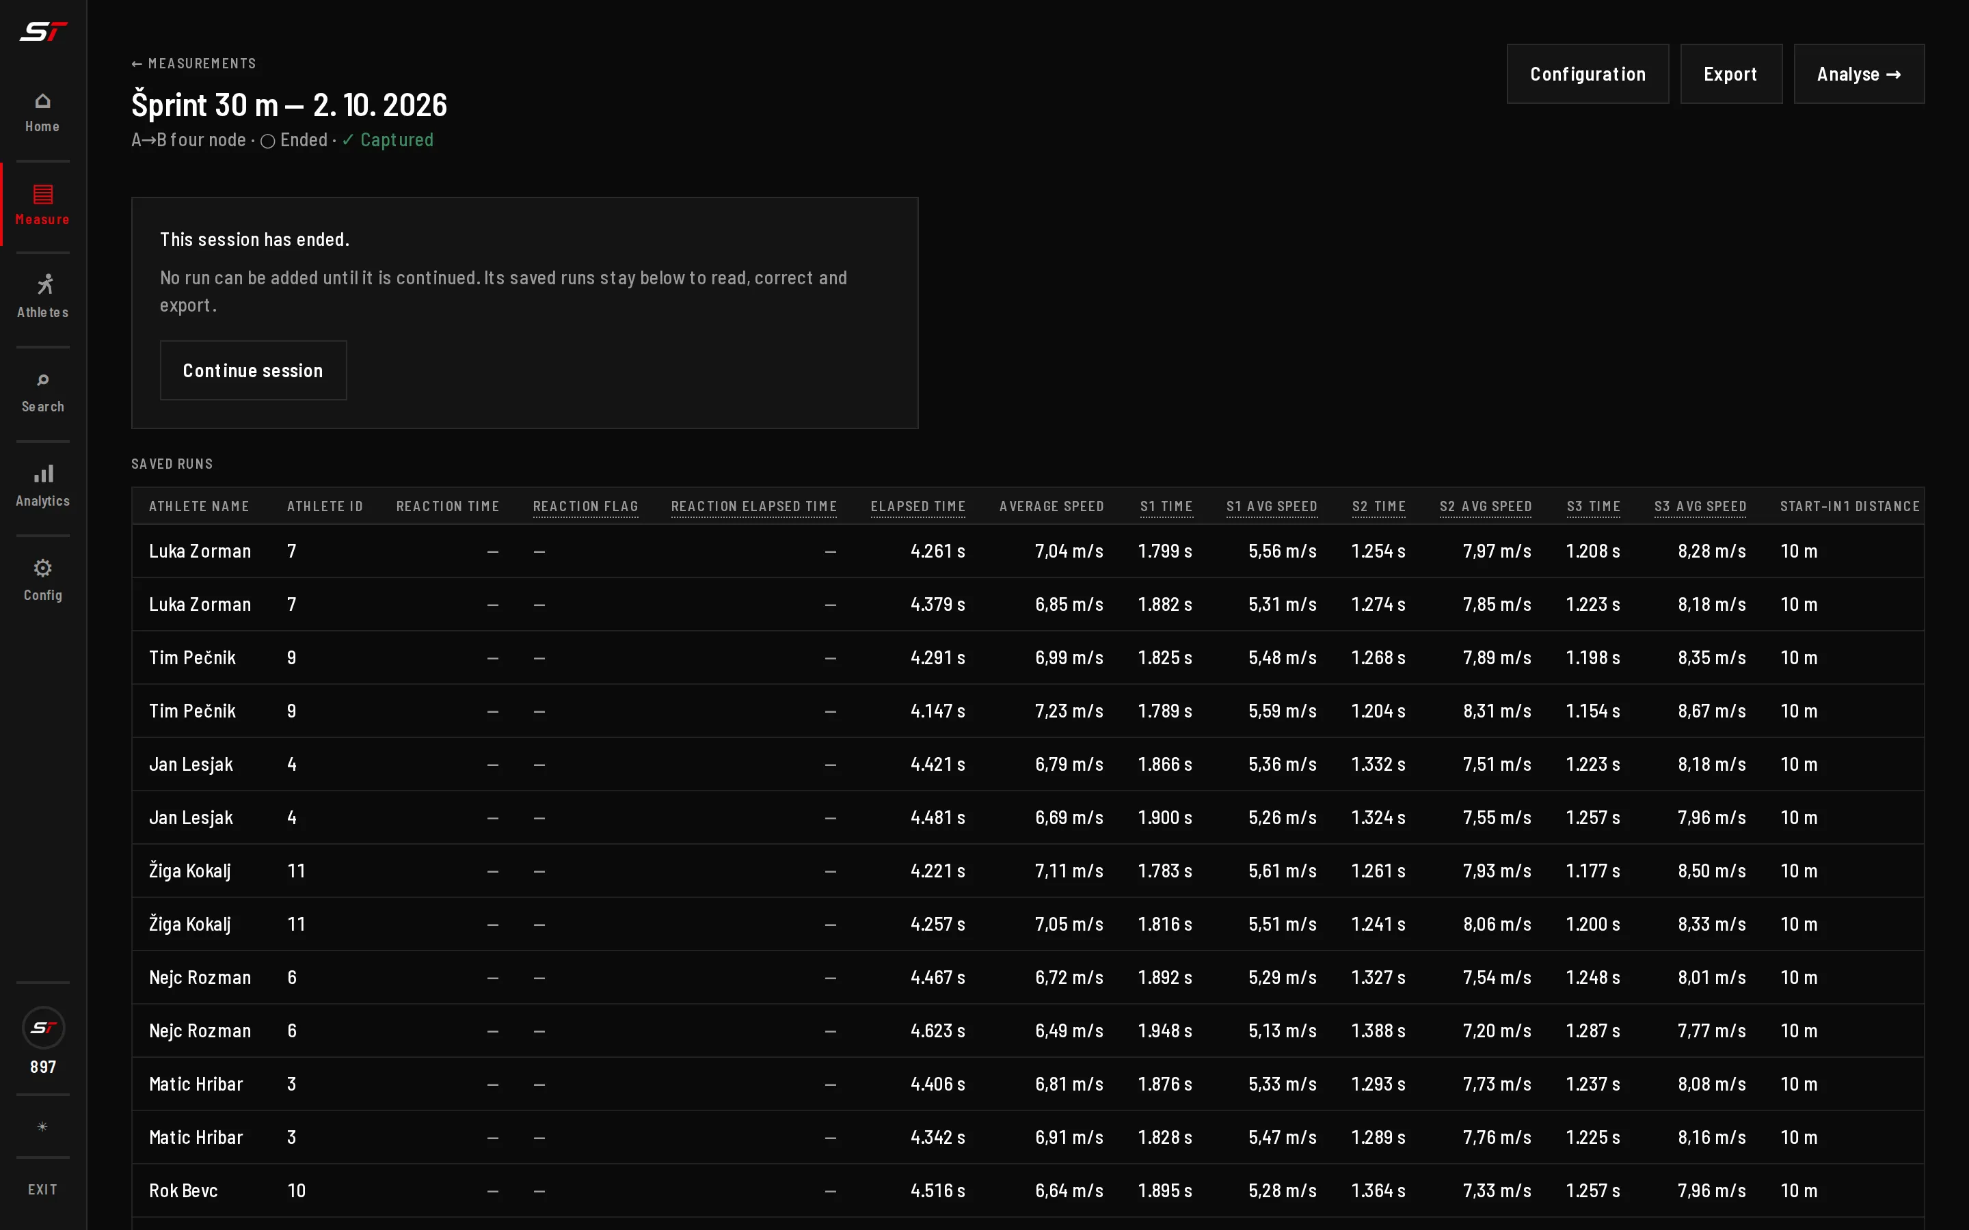Select Tim Pečnik's 4.147 s elapsed time

(937, 711)
